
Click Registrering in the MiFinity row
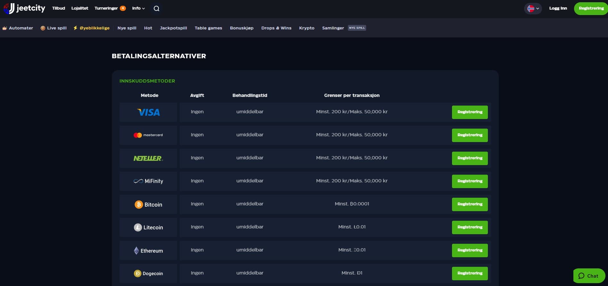[x=470, y=181]
